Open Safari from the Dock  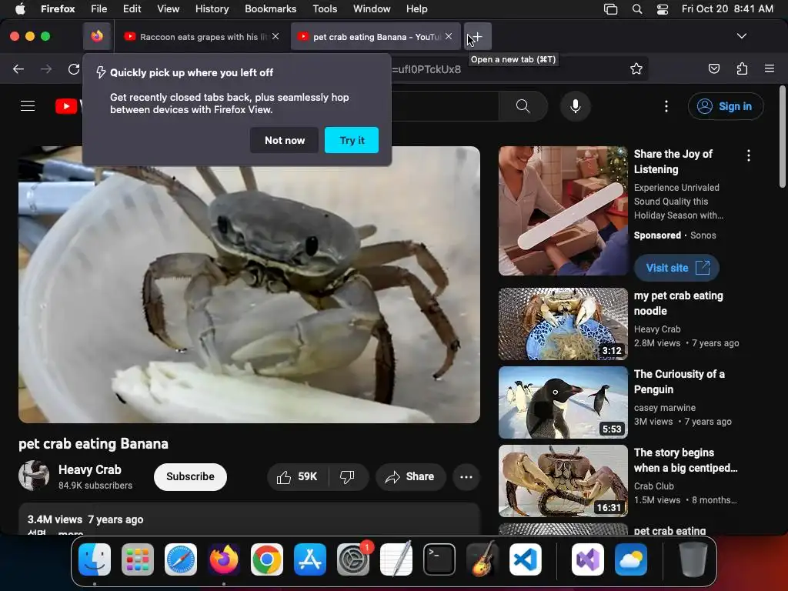pyautogui.click(x=181, y=559)
